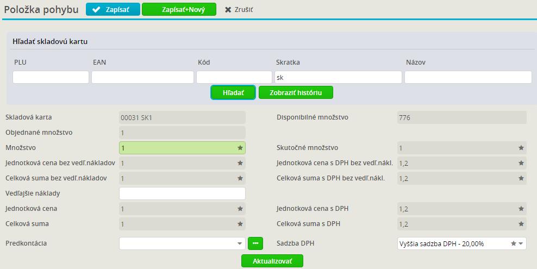Click the checkmark icon on Zapísať
The width and height of the screenshot is (537, 269).
pos(97,10)
